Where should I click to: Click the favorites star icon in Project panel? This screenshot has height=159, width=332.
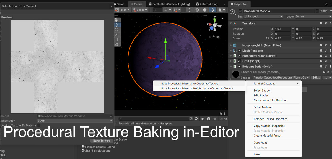(x=215, y=119)
